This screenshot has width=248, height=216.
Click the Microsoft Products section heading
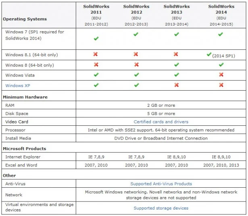click(x=25, y=148)
